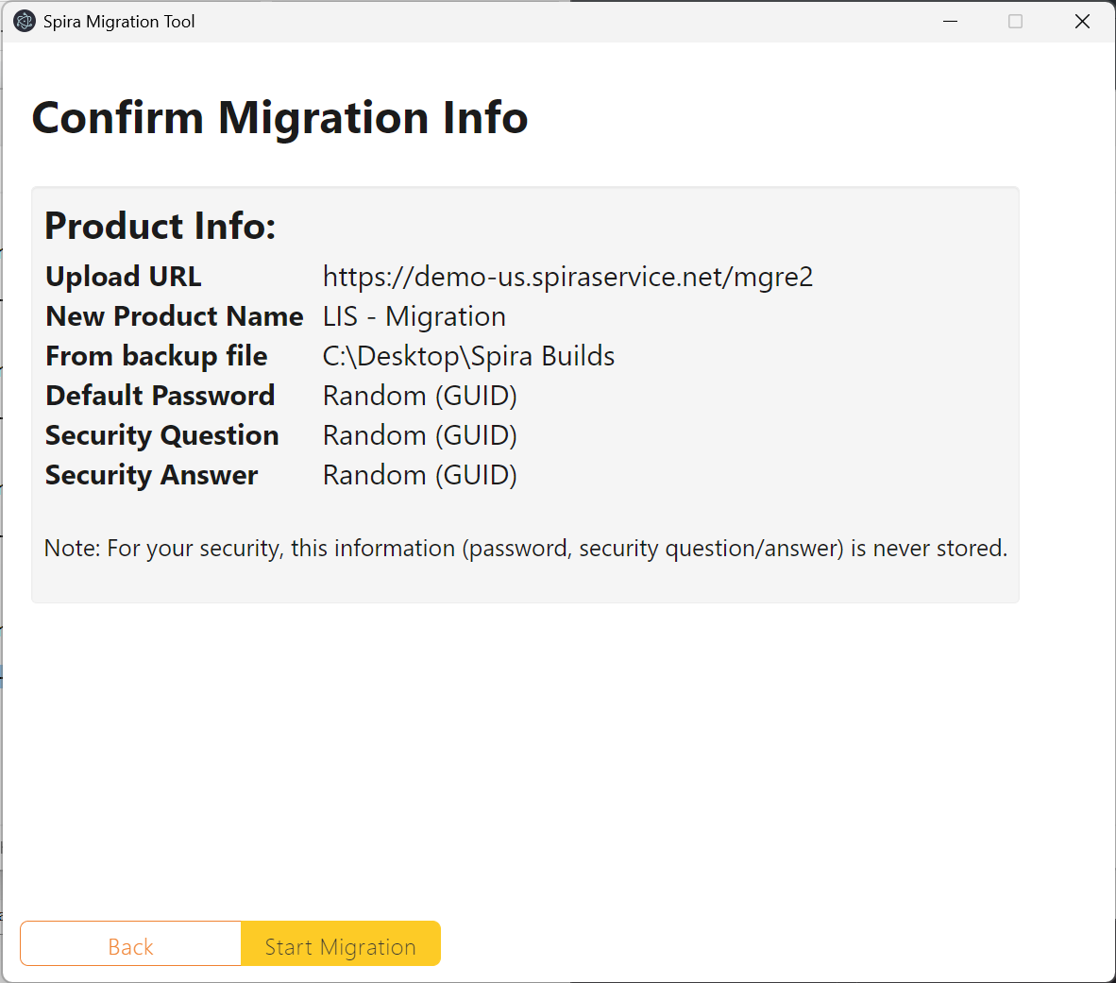Click the Spira Migration Tool window title

(x=119, y=22)
